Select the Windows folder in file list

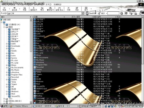click(x=40, y=82)
